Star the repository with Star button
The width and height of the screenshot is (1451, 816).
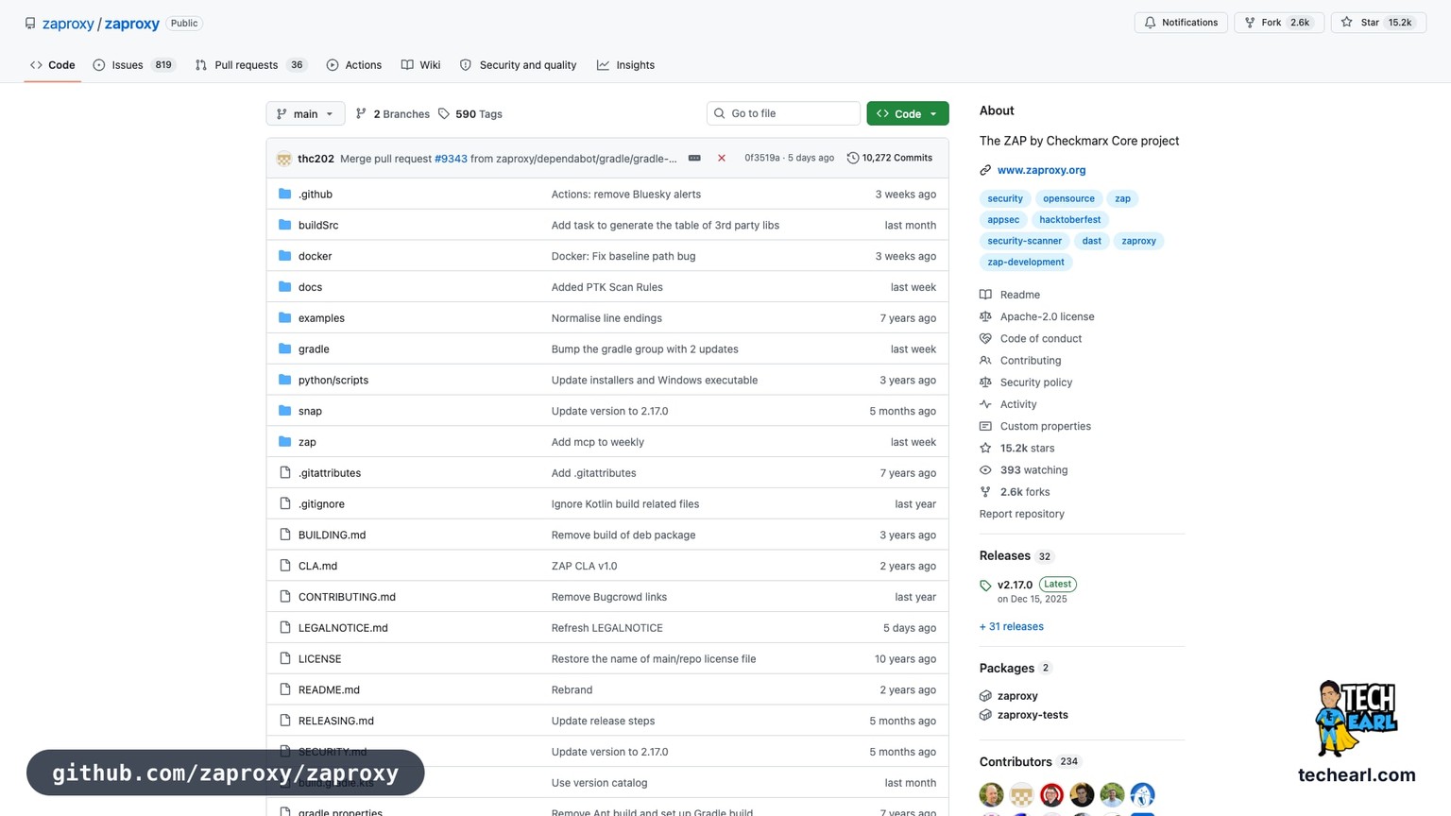pos(1378,23)
